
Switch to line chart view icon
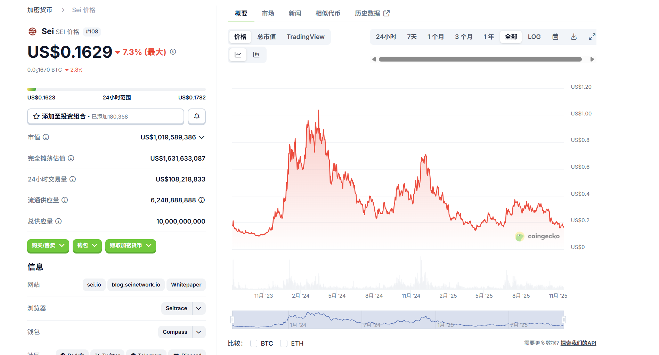(x=238, y=55)
